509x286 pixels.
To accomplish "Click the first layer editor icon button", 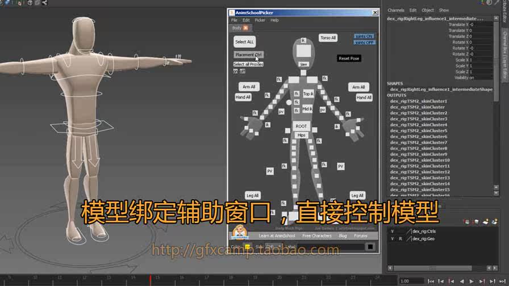I will tap(466, 222).
